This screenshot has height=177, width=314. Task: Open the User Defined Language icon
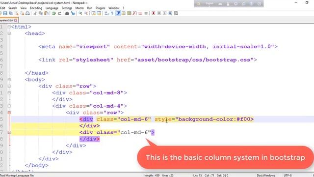124,13
